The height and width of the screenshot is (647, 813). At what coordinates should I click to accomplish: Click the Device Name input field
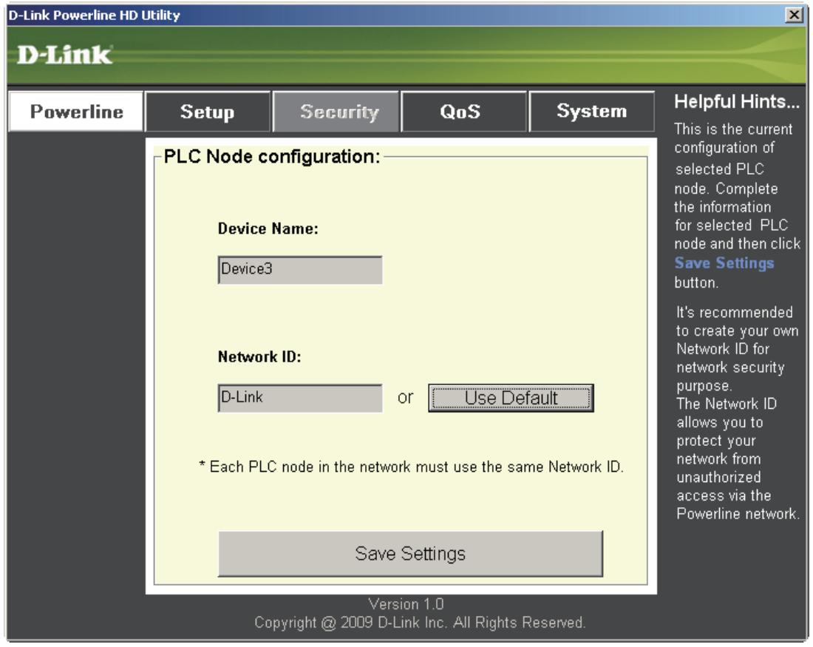click(300, 270)
